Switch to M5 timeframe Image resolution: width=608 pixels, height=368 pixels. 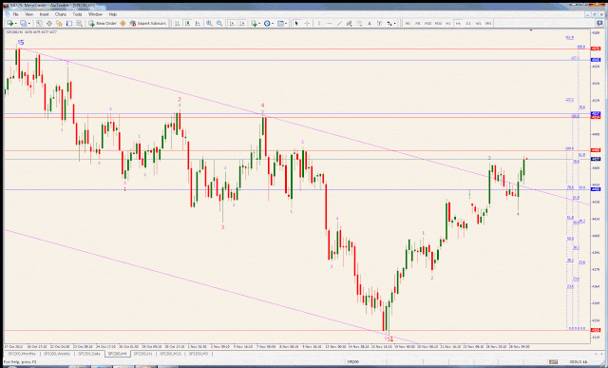(418, 23)
